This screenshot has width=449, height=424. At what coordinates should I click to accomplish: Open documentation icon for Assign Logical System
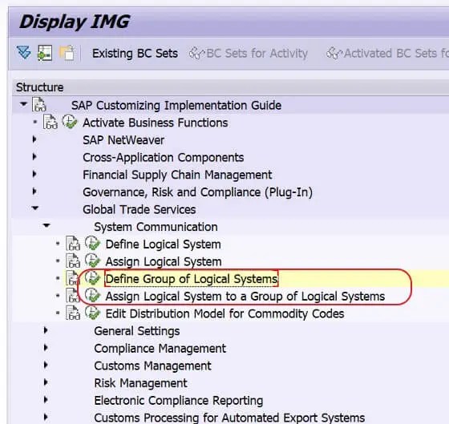click(x=73, y=261)
